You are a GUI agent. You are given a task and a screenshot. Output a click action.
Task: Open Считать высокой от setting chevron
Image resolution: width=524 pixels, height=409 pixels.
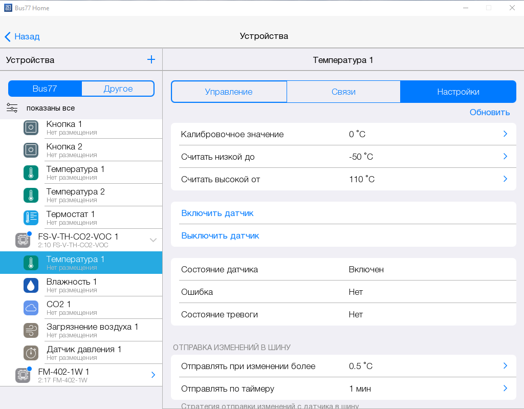click(x=505, y=179)
